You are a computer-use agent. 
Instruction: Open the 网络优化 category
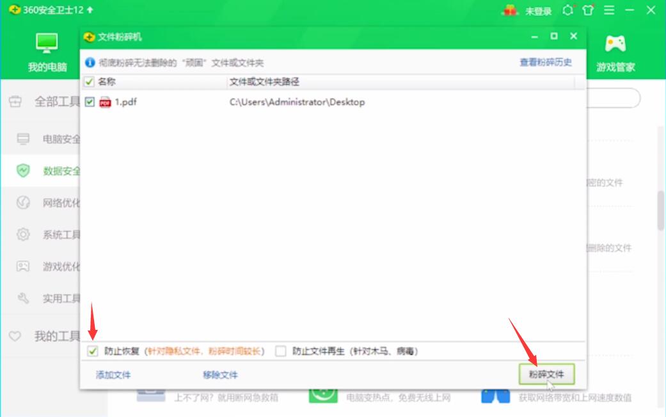click(61, 203)
